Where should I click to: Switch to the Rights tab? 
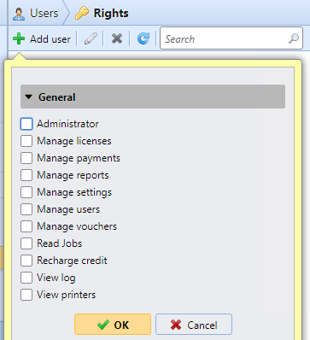[x=102, y=14]
